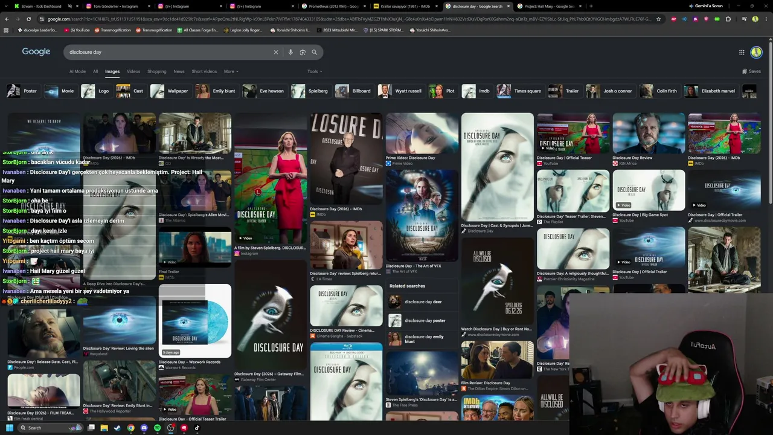The height and width of the screenshot is (435, 773).
Task: Open the Gateway Film Center poster image
Action: (x=271, y=314)
